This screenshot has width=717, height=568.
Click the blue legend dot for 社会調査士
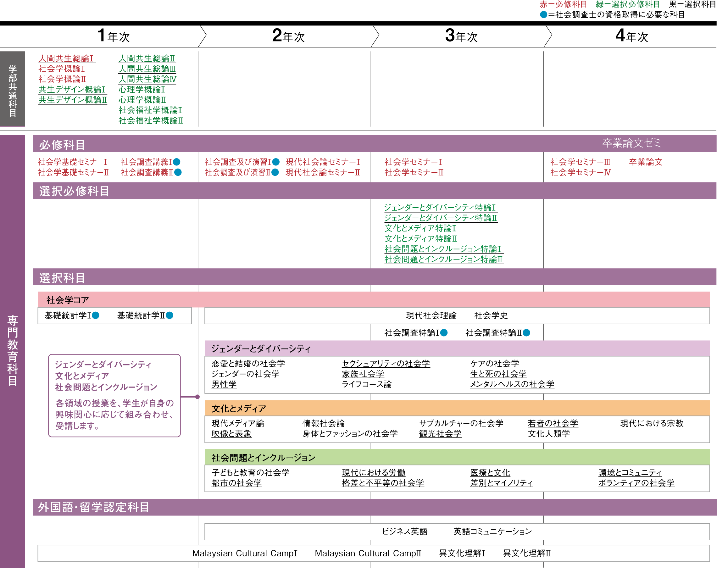click(x=543, y=15)
